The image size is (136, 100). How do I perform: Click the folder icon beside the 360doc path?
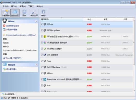[4, 35]
